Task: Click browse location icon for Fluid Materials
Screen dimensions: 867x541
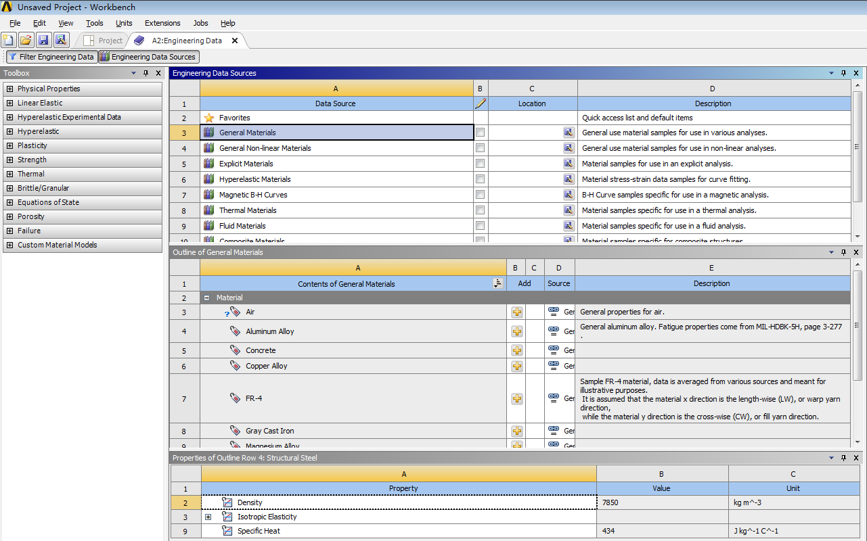Action: point(569,226)
